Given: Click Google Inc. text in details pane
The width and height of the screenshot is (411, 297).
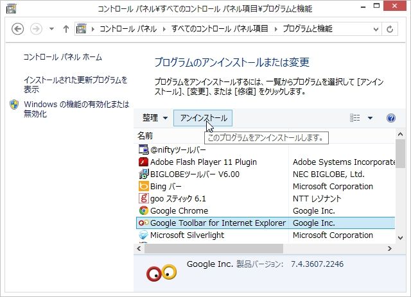Looking at the screenshot, I should 210,264.
